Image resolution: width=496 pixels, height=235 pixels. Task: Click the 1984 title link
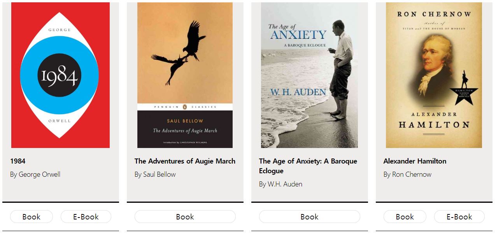pyautogui.click(x=18, y=161)
